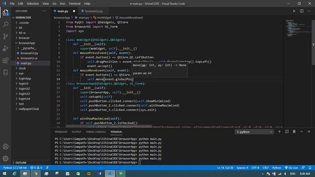Start Go Live server

pos(291,168)
